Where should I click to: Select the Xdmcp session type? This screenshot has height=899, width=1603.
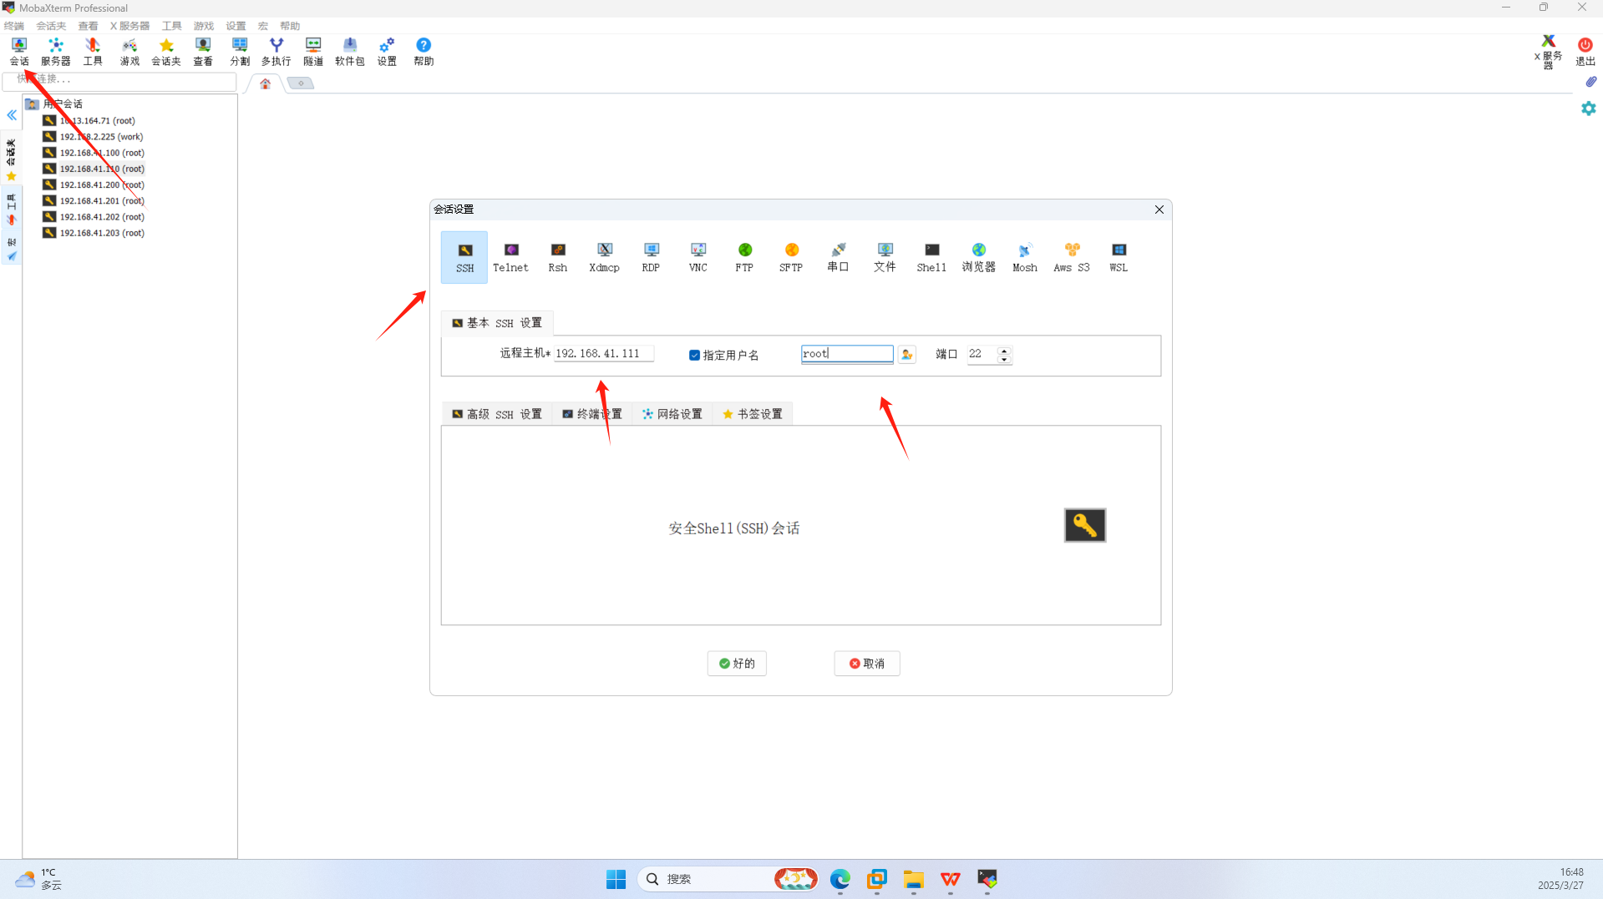tap(604, 257)
